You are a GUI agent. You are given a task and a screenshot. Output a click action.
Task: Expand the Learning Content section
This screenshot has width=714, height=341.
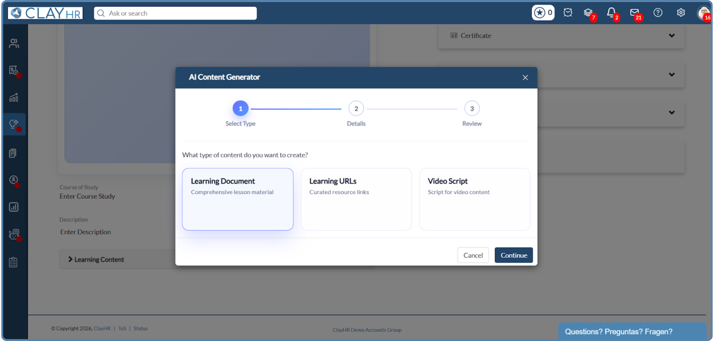click(x=99, y=259)
